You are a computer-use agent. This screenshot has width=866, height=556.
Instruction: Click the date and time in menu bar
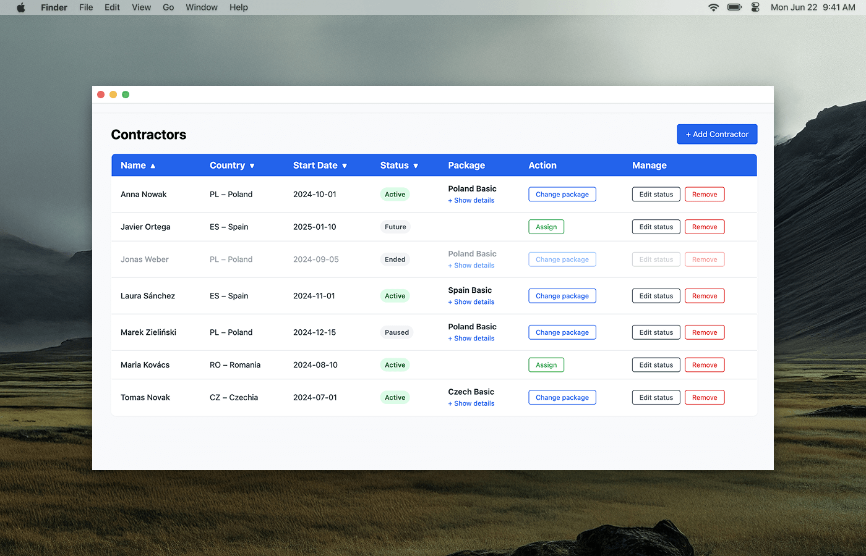pyautogui.click(x=813, y=7)
